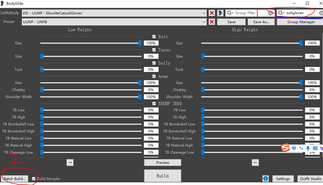Delete the UUNP - UNPB preset (red X)

pyautogui.click(x=212, y=22)
